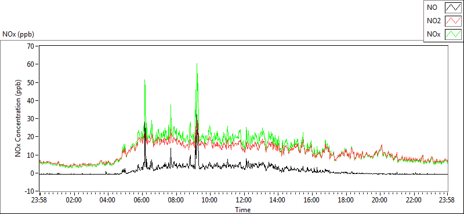Select the NOx legend label

click(x=433, y=34)
